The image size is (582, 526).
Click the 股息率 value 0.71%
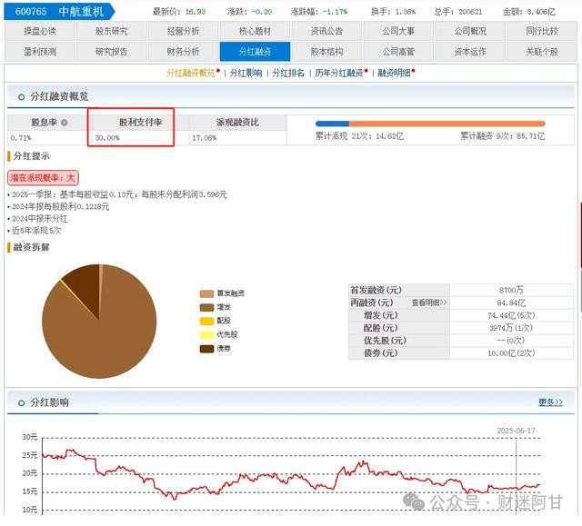pyautogui.click(x=21, y=138)
